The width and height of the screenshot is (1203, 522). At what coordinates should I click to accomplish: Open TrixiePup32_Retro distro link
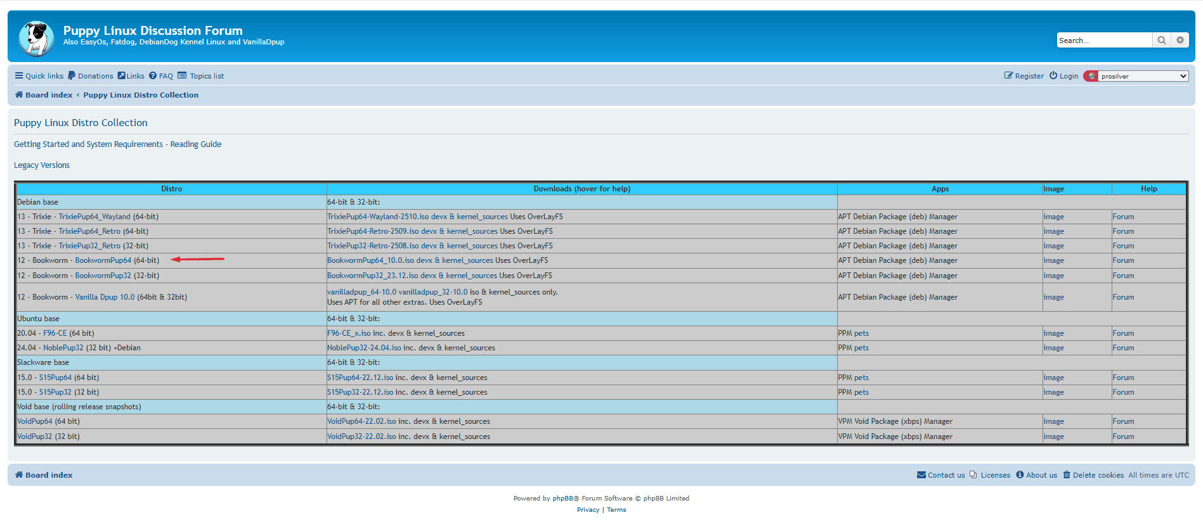point(89,246)
